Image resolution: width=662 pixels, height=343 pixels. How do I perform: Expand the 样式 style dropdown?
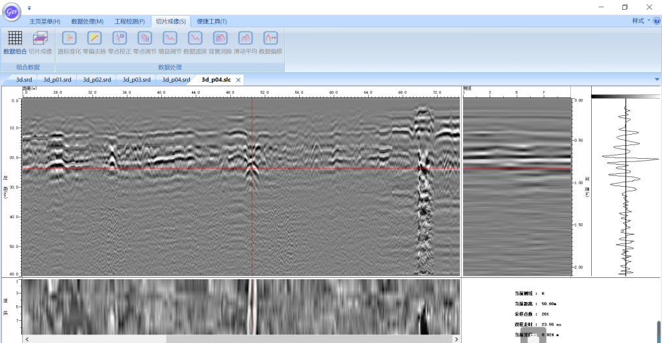point(640,21)
